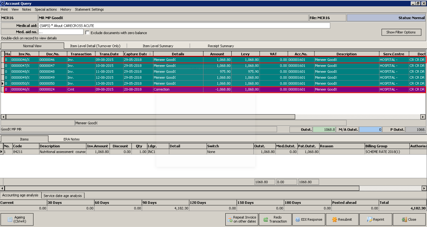Switch to Item Level Summary tab
The image size is (427, 227).
point(158,46)
